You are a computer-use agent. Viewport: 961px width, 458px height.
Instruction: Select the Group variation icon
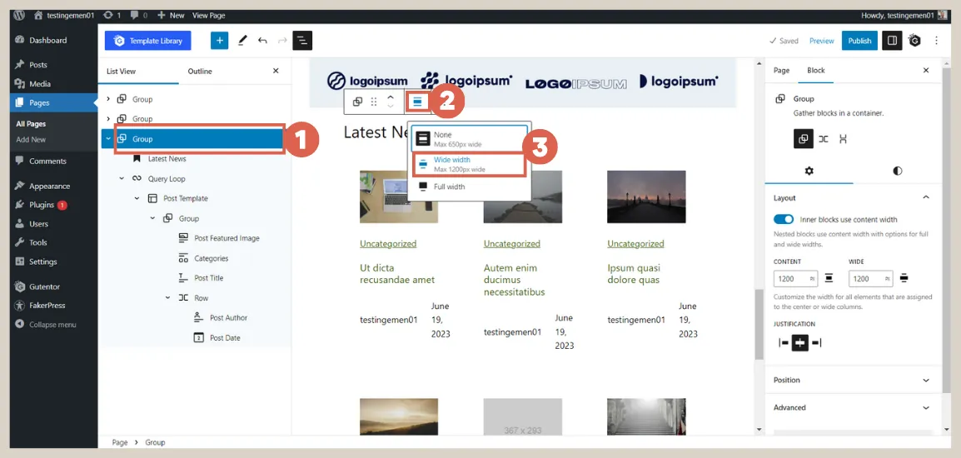804,138
